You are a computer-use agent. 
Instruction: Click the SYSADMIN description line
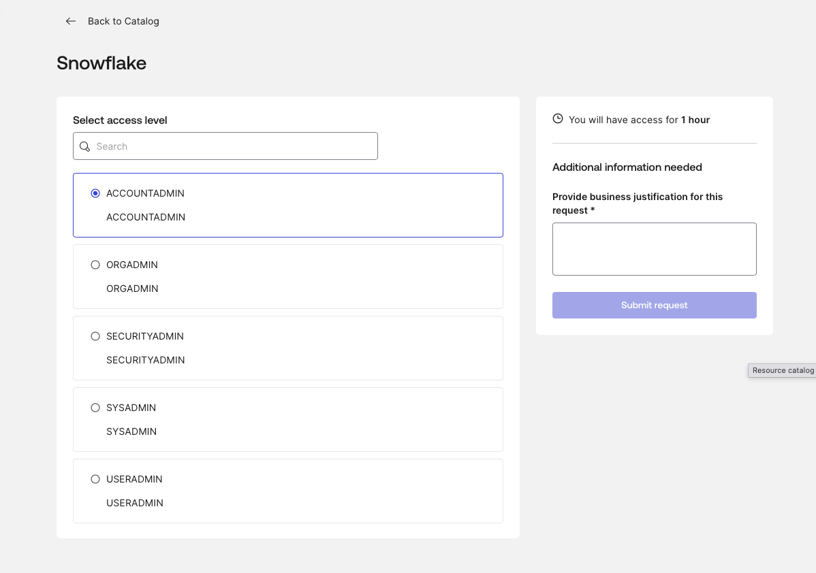131,431
